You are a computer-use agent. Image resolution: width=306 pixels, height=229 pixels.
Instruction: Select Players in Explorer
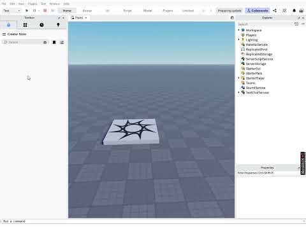pyautogui.click(x=251, y=35)
